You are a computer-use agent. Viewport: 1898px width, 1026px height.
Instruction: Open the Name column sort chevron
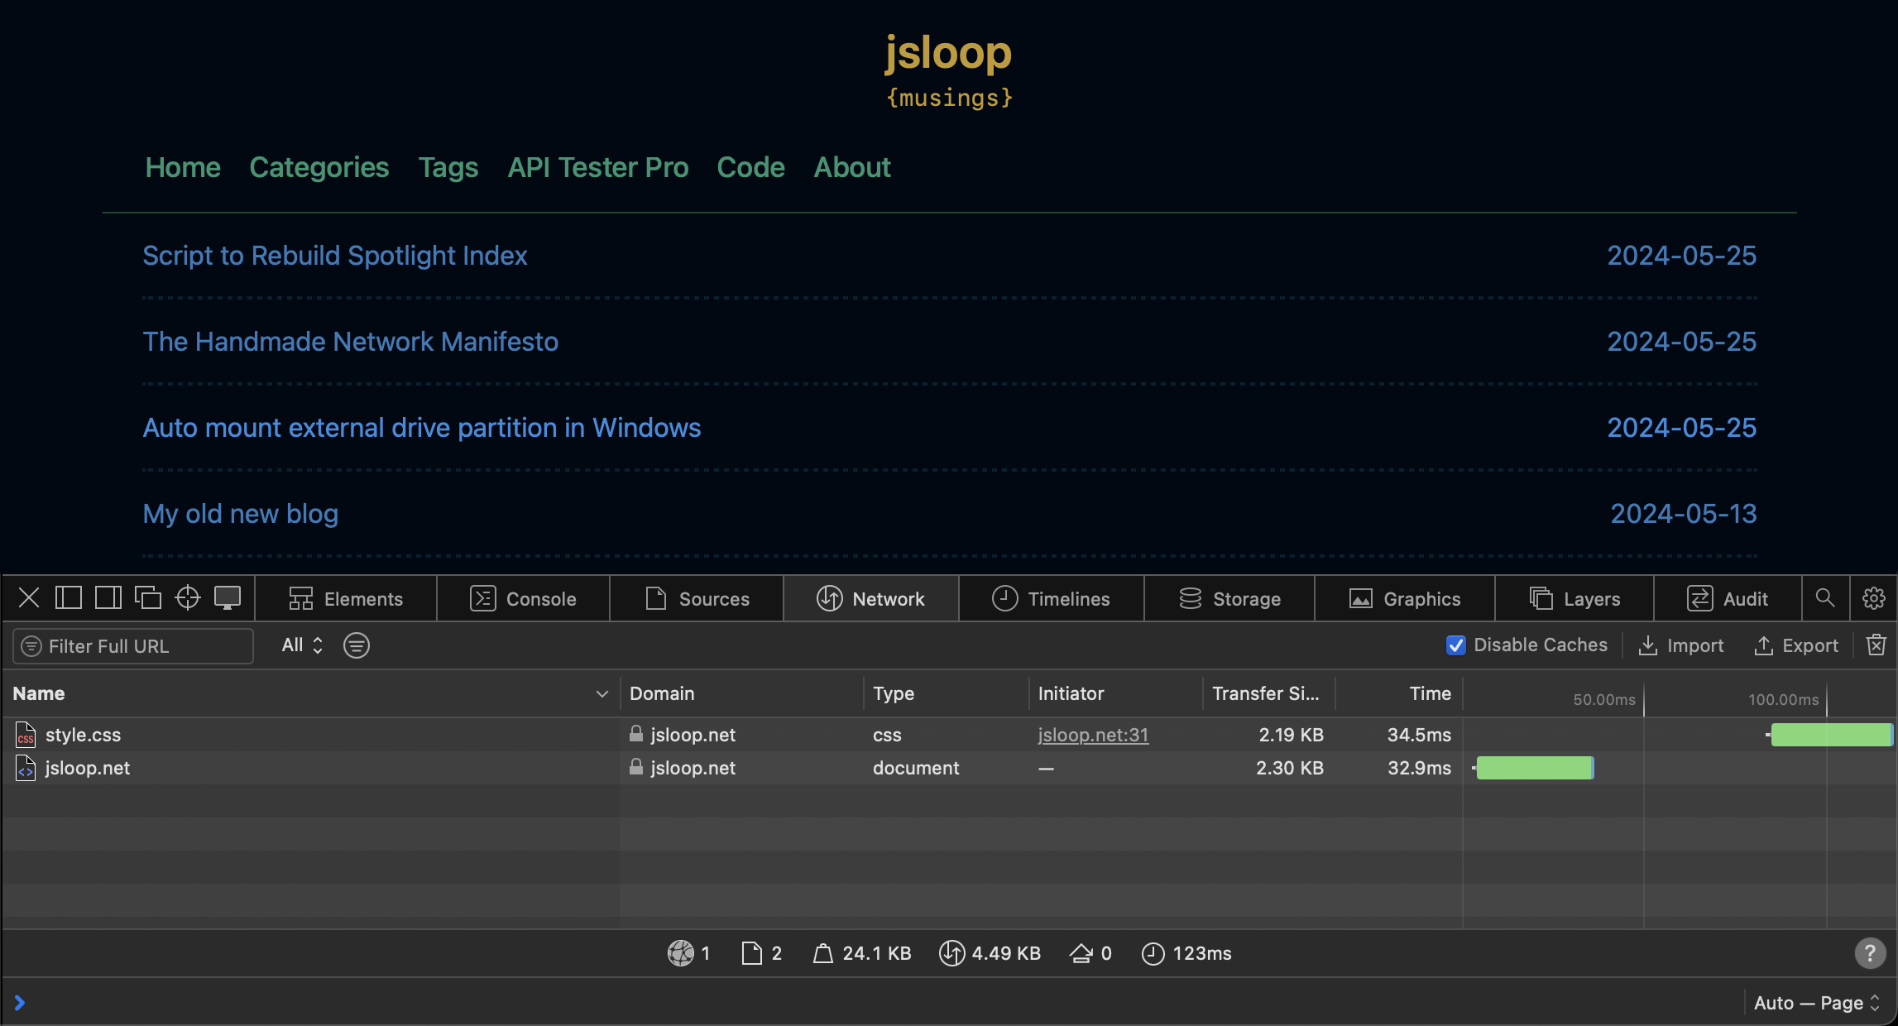[x=602, y=694]
